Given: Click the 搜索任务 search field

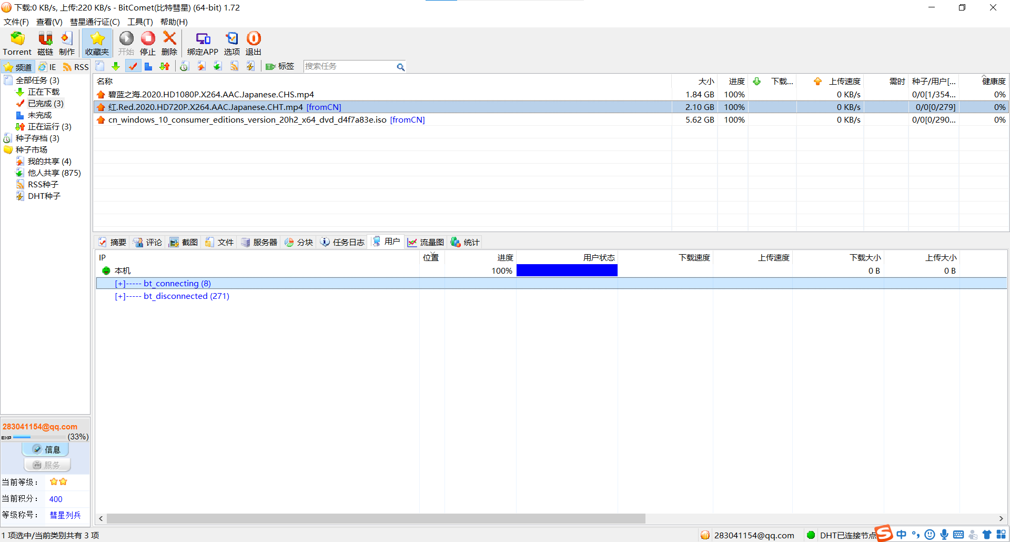Looking at the screenshot, I should (x=349, y=66).
